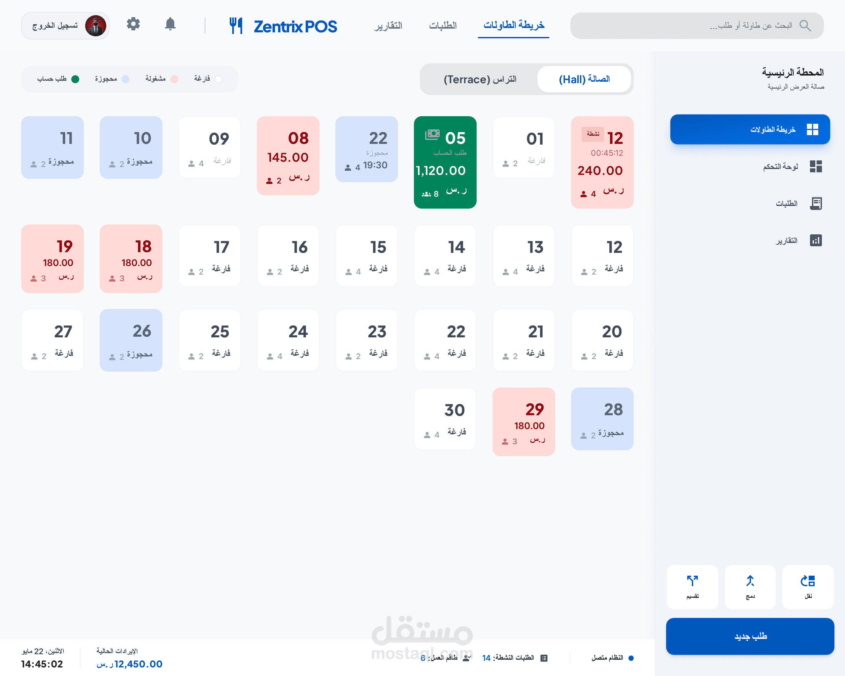The height and width of the screenshot is (676, 845).
Task: Click the white فارغة legend dot
Action: coord(219,79)
